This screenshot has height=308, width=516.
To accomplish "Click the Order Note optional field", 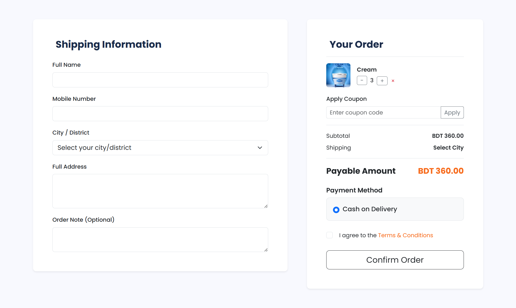I will pyautogui.click(x=160, y=239).
